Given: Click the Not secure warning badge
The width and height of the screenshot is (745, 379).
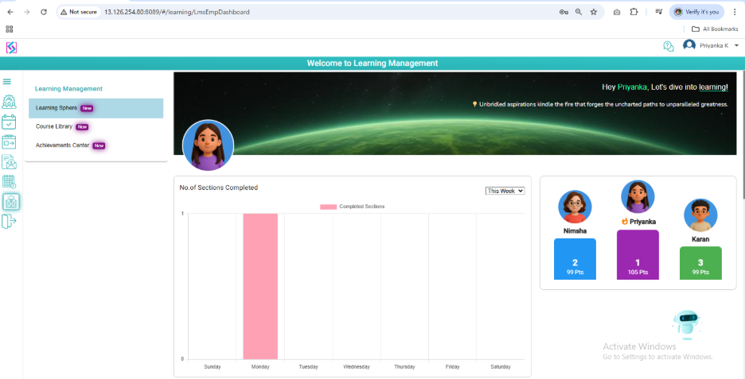Looking at the screenshot, I should point(79,12).
